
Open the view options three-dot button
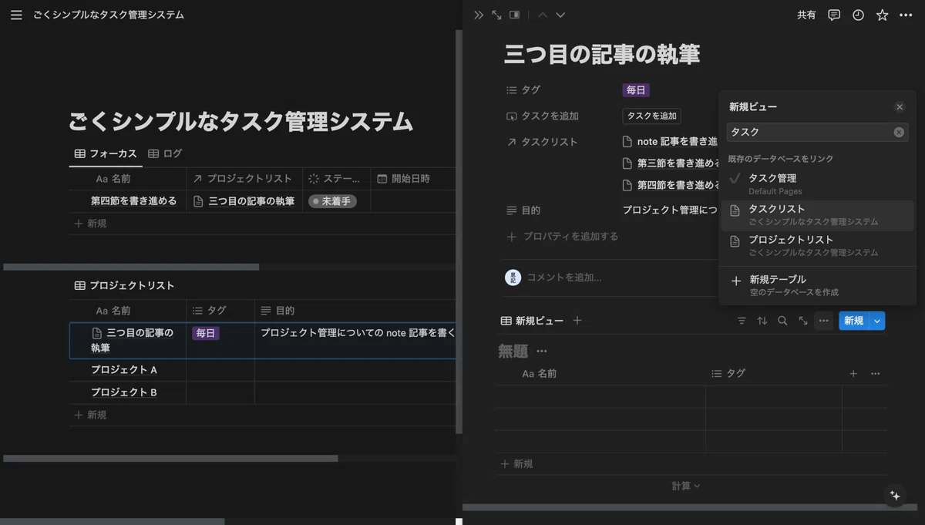point(824,321)
